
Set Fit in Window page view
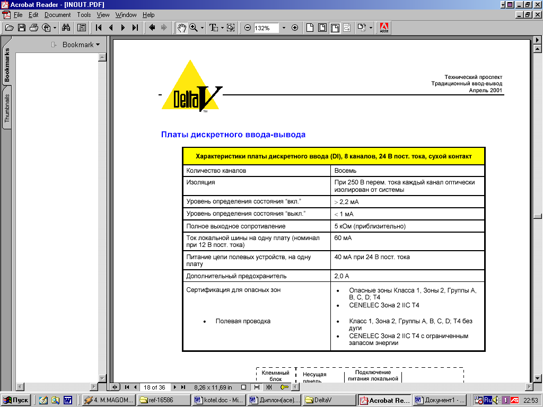pyautogui.click(x=322, y=28)
